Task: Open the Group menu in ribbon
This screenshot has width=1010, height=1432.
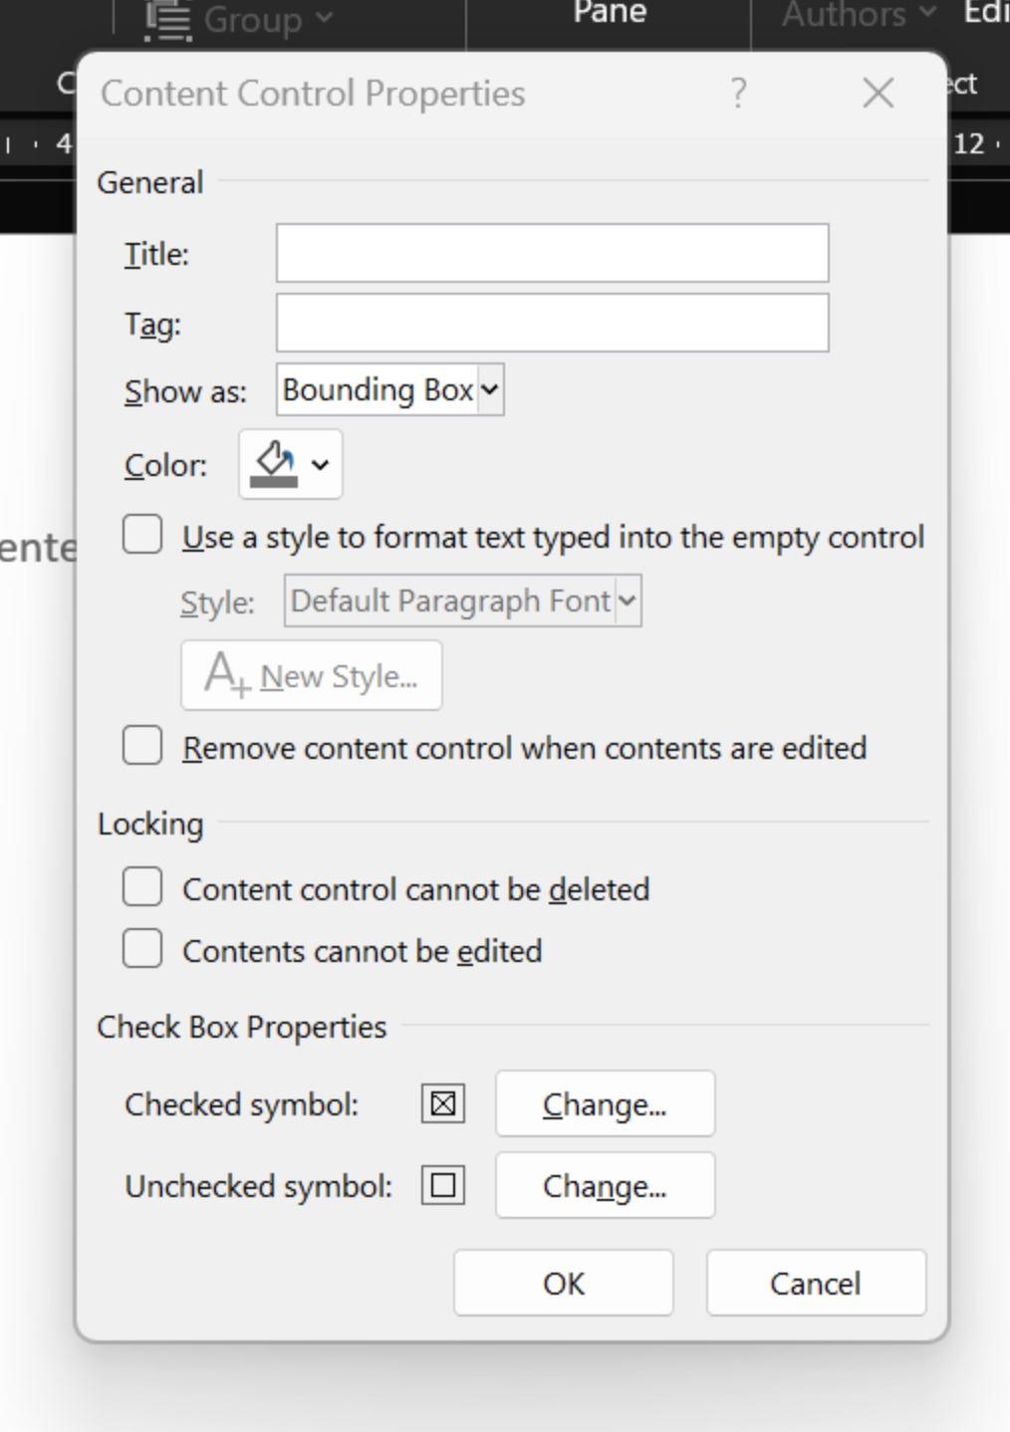Action: pyautogui.click(x=239, y=20)
